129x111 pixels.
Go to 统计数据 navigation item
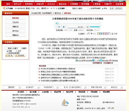click(x=85, y=4)
